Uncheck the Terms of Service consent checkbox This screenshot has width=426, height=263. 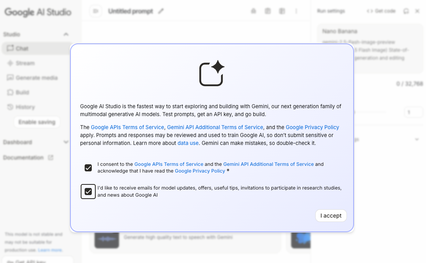[x=88, y=168]
